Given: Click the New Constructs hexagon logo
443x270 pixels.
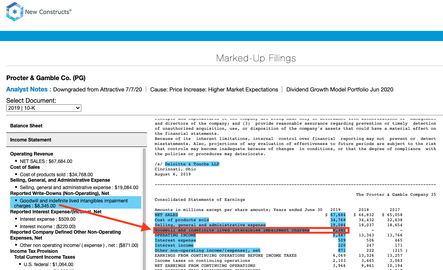Looking at the screenshot, I should pos(15,12).
